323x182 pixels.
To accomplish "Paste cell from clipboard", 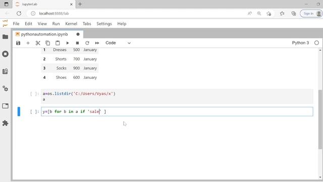I will pos(58,43).
